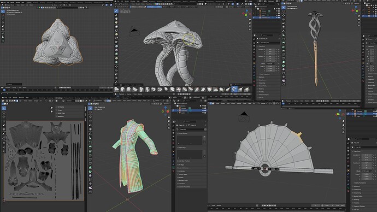The image size is (377, 212).
Task: Select the Knife tool in the coat viewport
Action: [x=90, y=163]
